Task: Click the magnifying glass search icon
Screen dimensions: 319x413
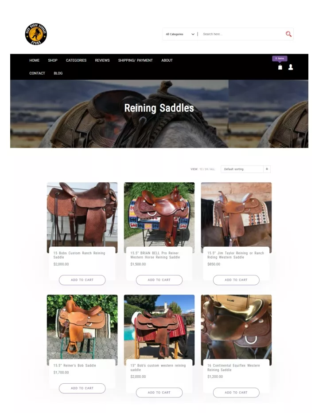Action: tap(288, 34)
